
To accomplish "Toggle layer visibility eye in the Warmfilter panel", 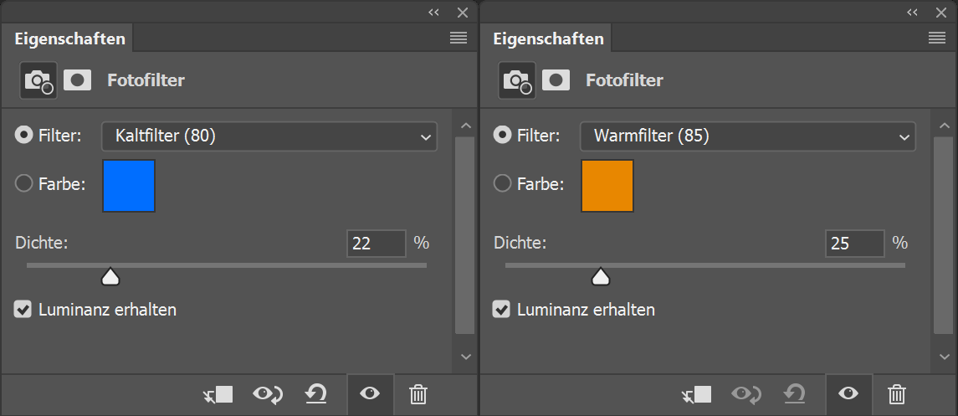I will [848, 394].
